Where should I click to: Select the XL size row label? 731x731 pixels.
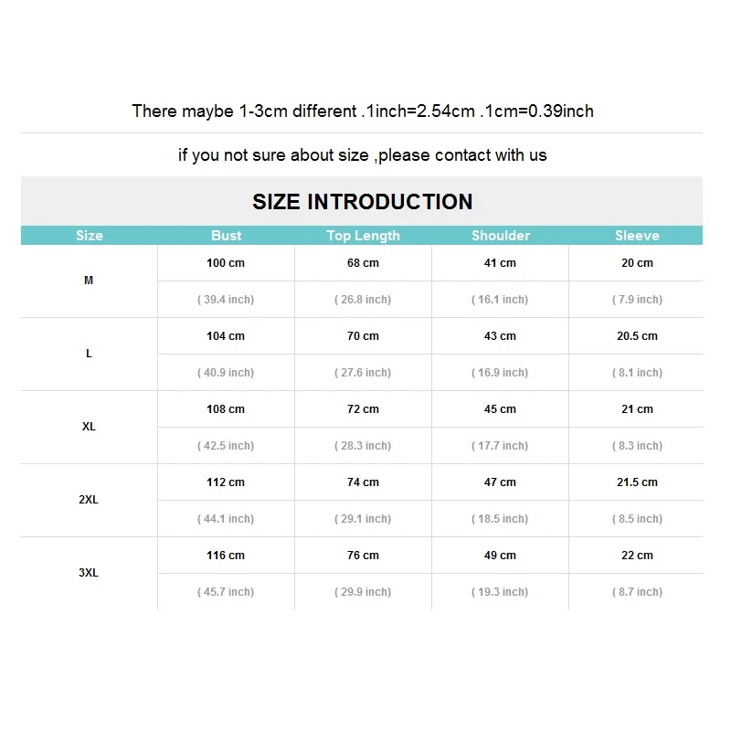coord(89,427)
